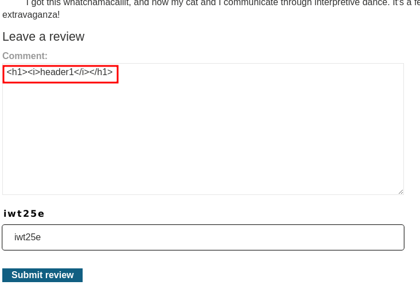420x285 pixels.
Task: Click empty space in the comment box middle
Action: tap(203, 128)
